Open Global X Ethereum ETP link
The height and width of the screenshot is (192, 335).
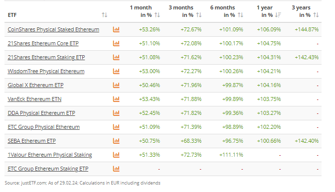coord(36,85)
